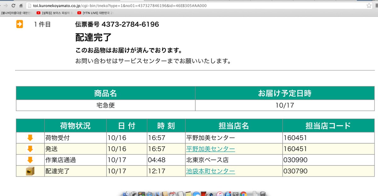
Task: Click the お届け予定日時 column header
Action: 285,93
